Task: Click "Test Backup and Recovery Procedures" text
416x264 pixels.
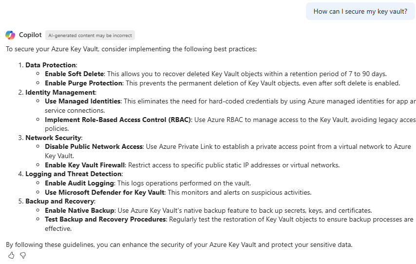Action: (x=105, y=220)
